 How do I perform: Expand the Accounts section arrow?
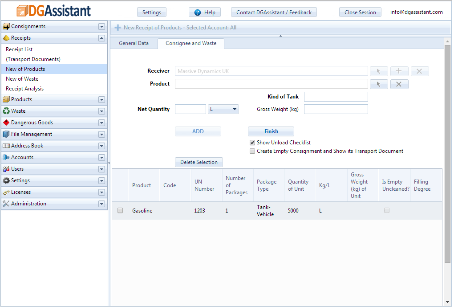click(101, 158)
